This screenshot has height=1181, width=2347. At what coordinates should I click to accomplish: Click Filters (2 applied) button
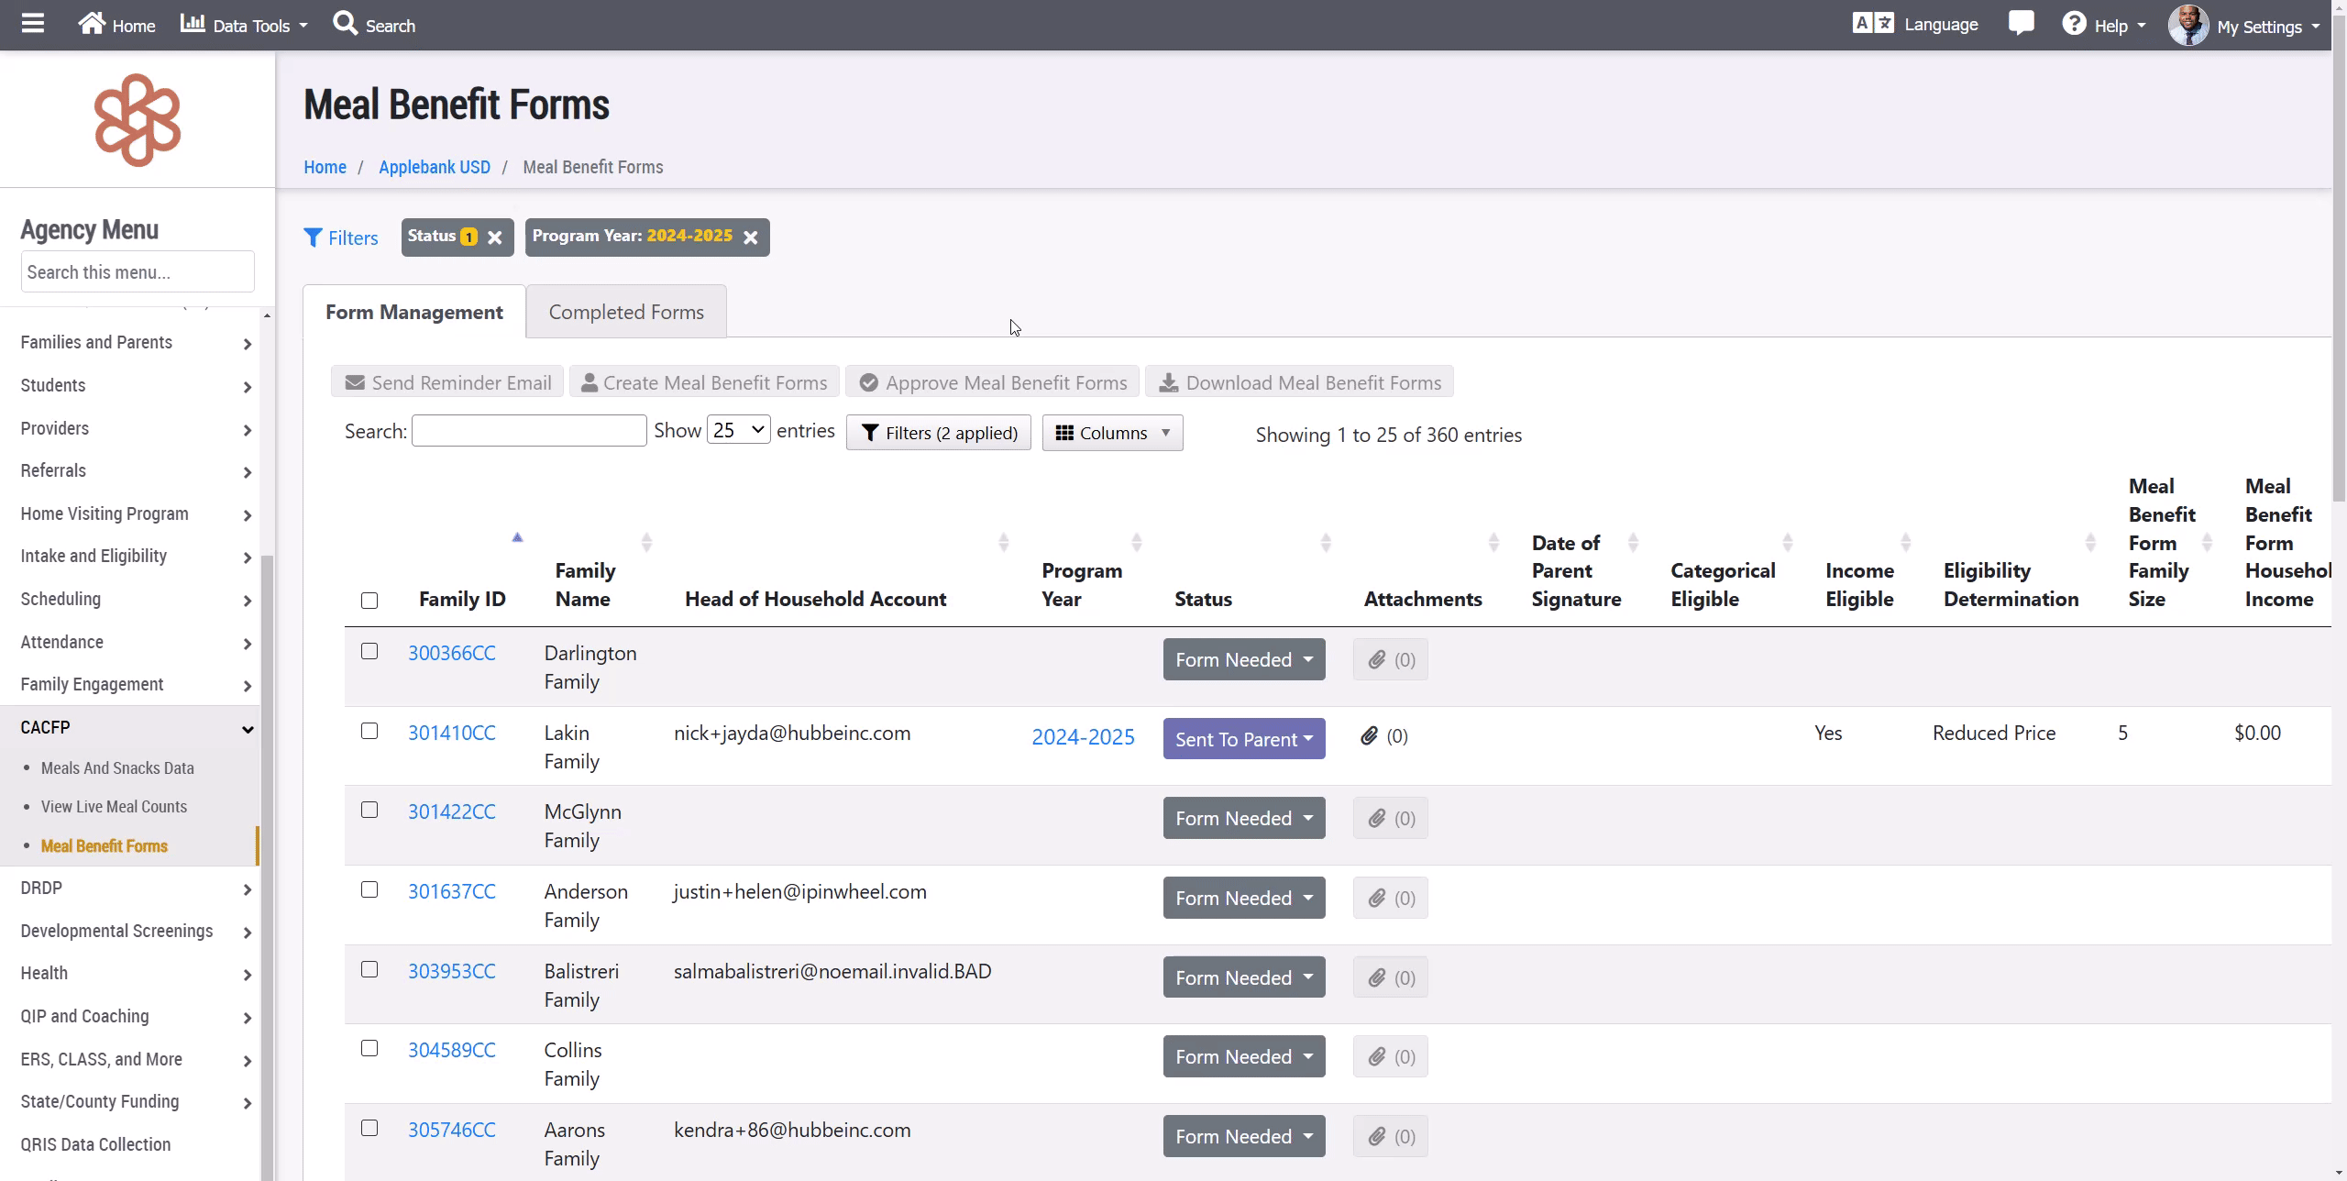tap(938, 433)
